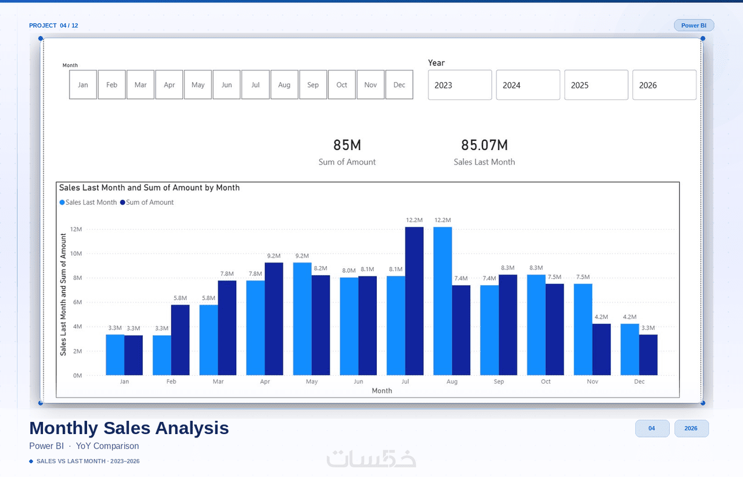Click the chart title 'Sales Last Month and Sum of Amount by Month'
The image size is (743, 477).
pos(149,188)
